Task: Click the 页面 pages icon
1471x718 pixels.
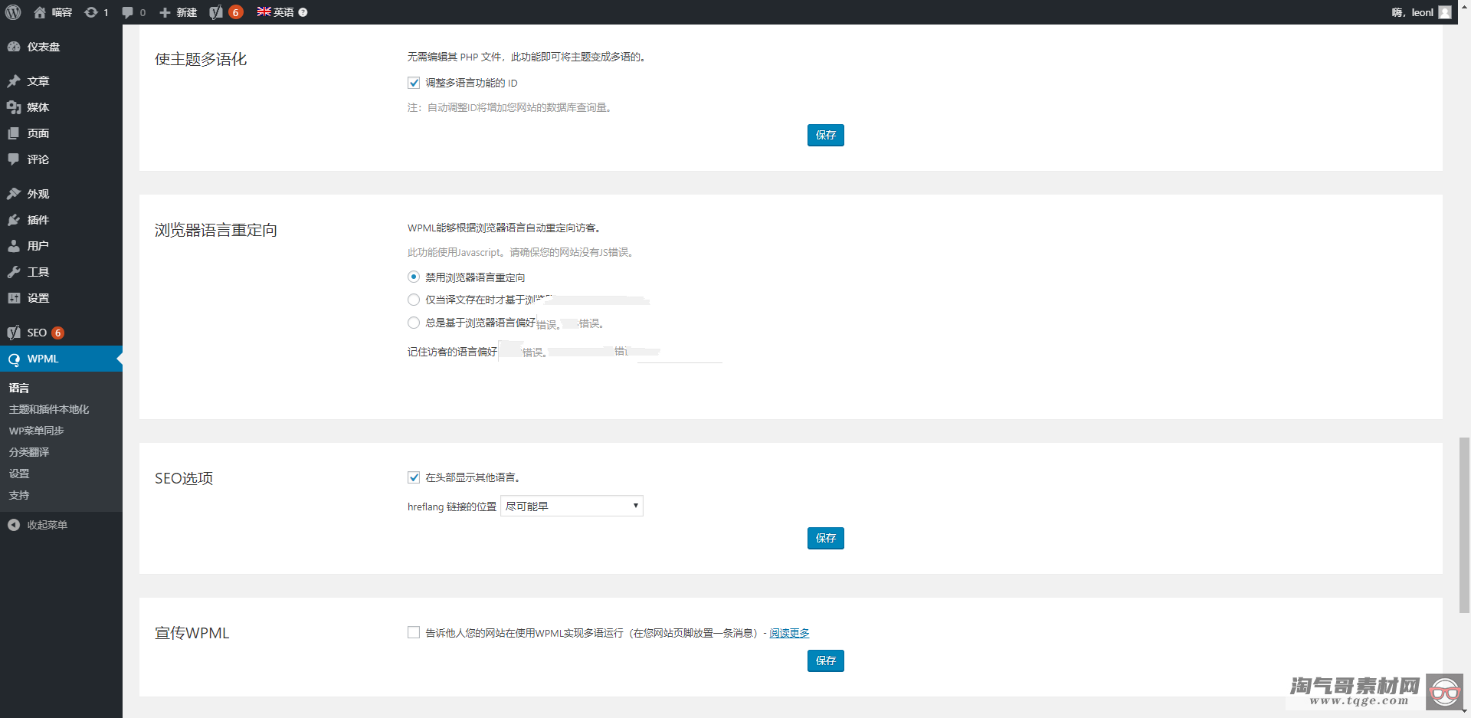Action: [x=14, y=133]
